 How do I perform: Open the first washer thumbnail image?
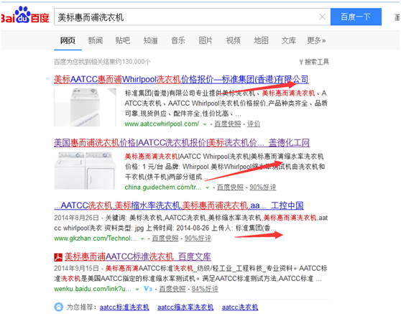(x=86, y=107)
